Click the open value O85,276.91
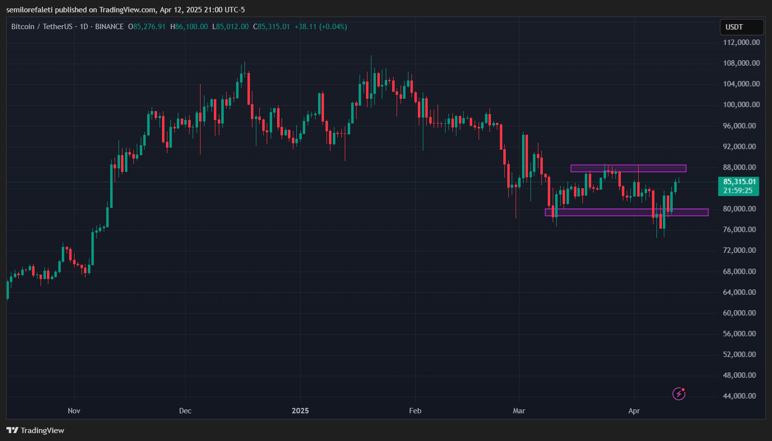This screenshot has width=772, height=441. (x=147, y=27)
